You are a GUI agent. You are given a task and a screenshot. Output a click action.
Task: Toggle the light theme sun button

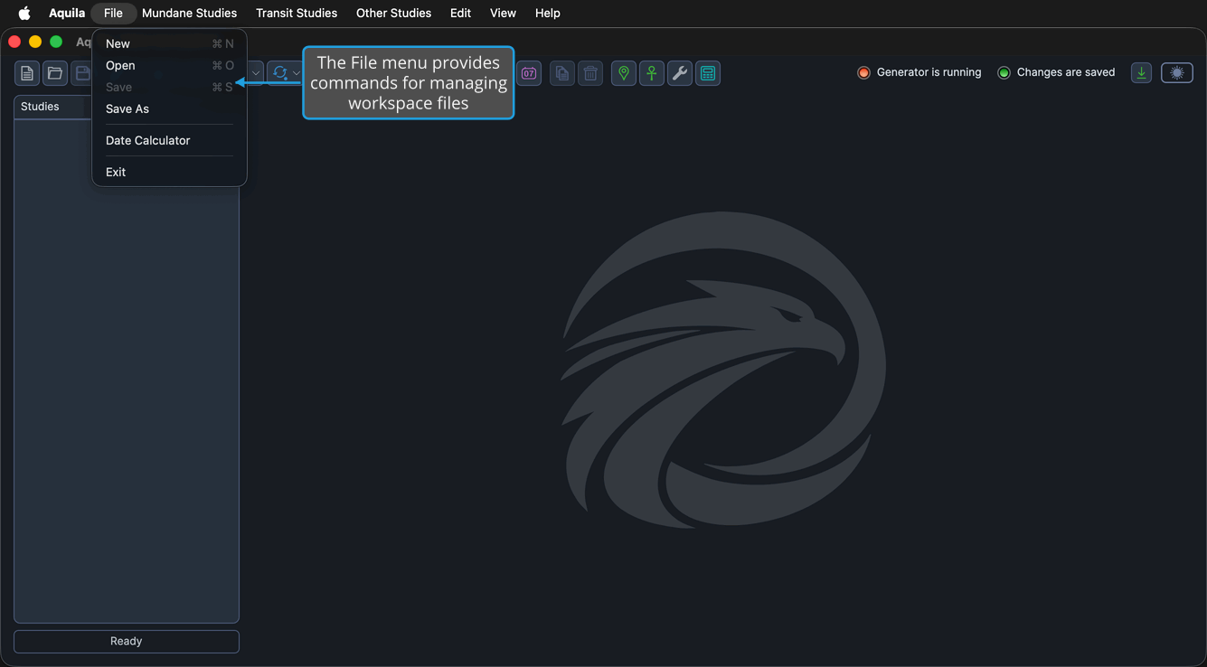pos(1177,73)
